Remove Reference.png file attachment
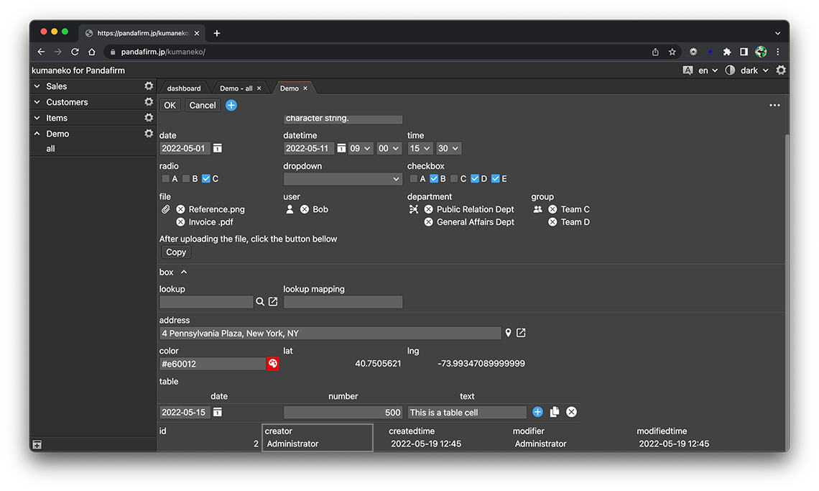This screenshot has width=819, height=491. (180, 209)
